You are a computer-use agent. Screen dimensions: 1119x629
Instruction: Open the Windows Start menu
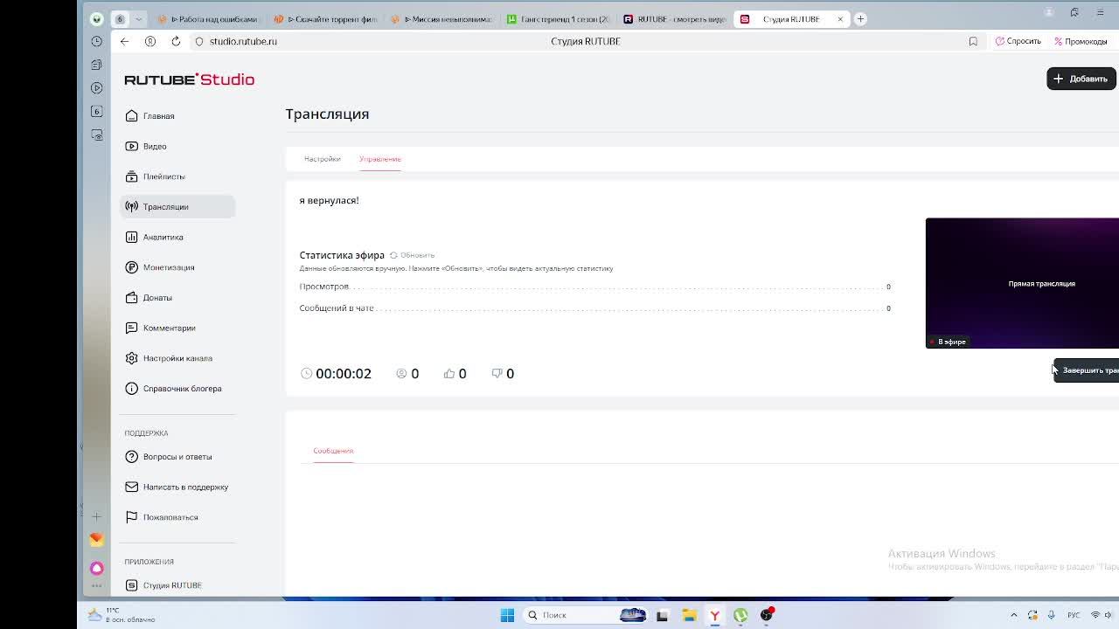(x=507, y=615)
